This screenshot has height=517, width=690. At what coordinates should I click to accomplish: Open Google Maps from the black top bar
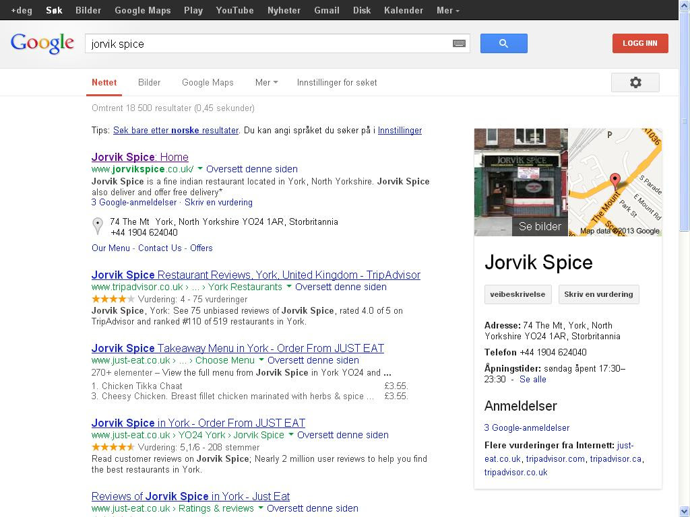[143, 10]
